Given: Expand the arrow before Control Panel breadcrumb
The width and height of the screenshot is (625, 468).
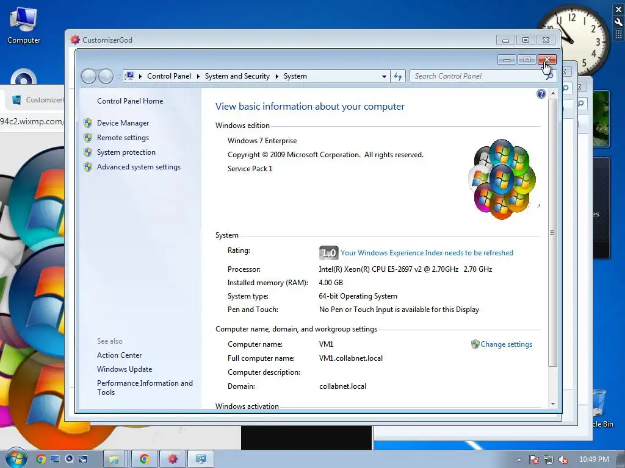Looking at the screenshot, I should 140,76.
